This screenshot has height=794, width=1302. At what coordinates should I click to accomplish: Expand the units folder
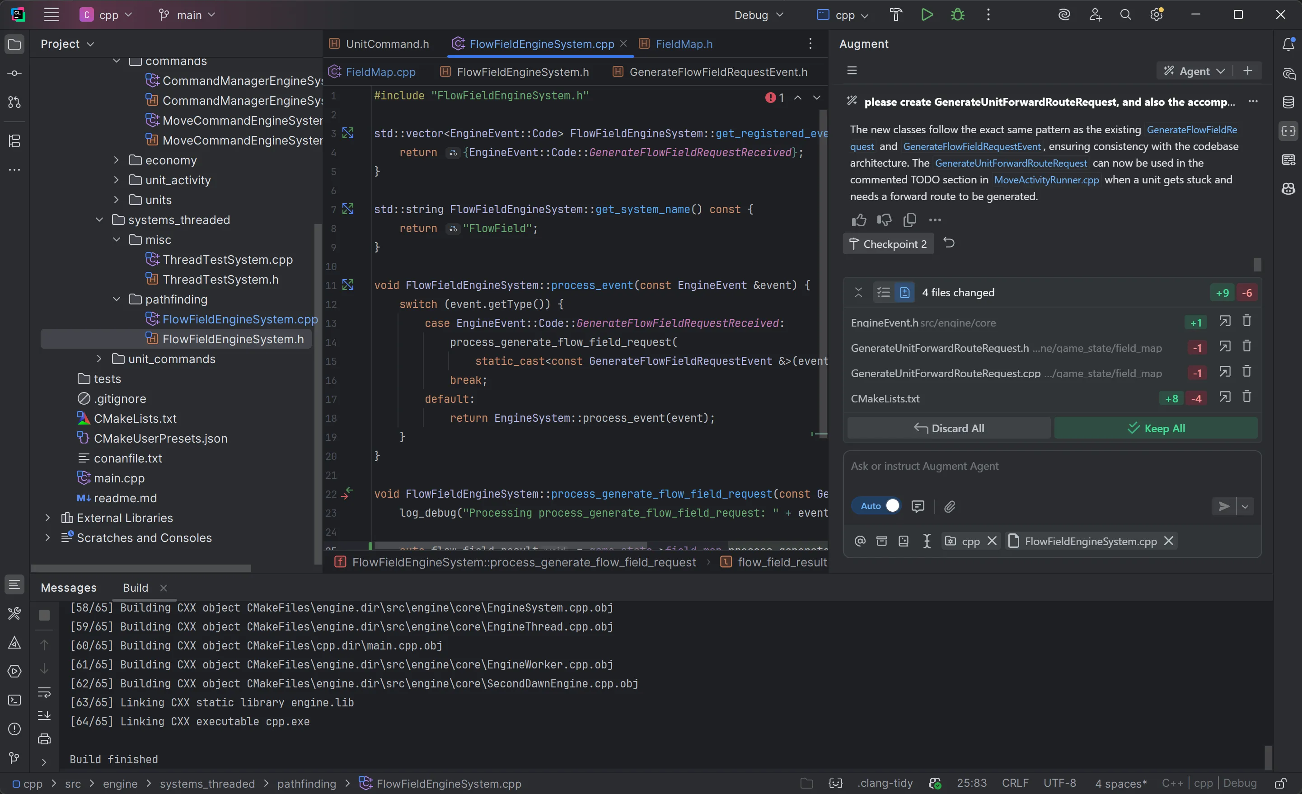[x=116, y=200]
